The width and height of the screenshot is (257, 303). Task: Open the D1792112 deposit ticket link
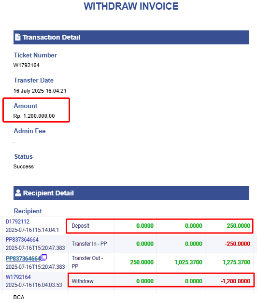(x=17, y=221)
